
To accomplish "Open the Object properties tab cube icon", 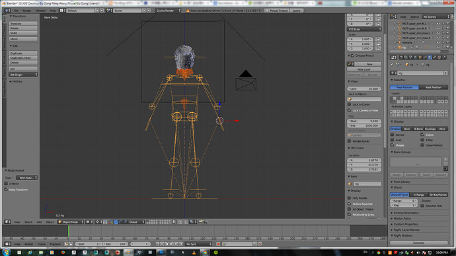I will (x=420, y=57).
